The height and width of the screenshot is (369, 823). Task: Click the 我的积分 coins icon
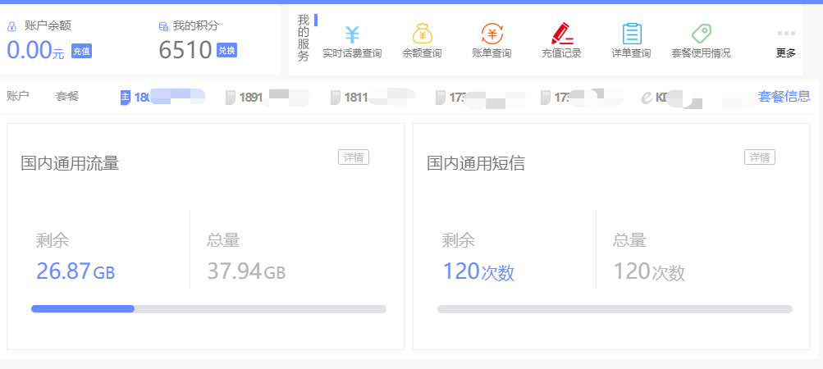pos(163,26)
